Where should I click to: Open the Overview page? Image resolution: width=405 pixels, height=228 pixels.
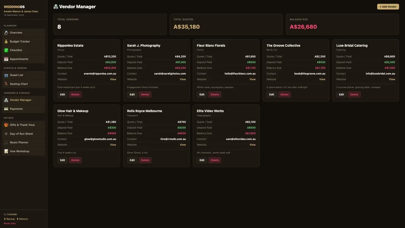pos(23,33)
